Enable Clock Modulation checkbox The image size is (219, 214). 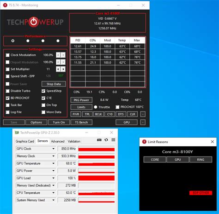pyautogui.click(x=7, y=55)
